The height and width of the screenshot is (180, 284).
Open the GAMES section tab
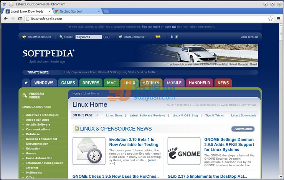pyautogui.click(x=68, y=83)
